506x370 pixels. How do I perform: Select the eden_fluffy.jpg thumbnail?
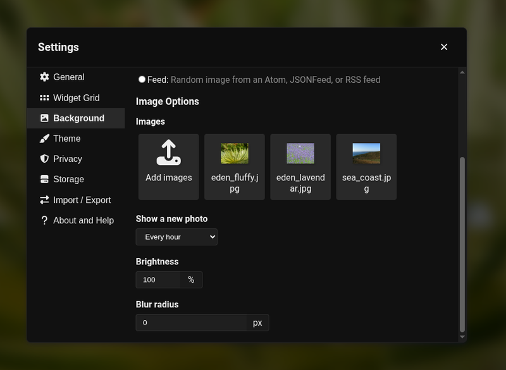pyautogui.click(x=235, y=153)
